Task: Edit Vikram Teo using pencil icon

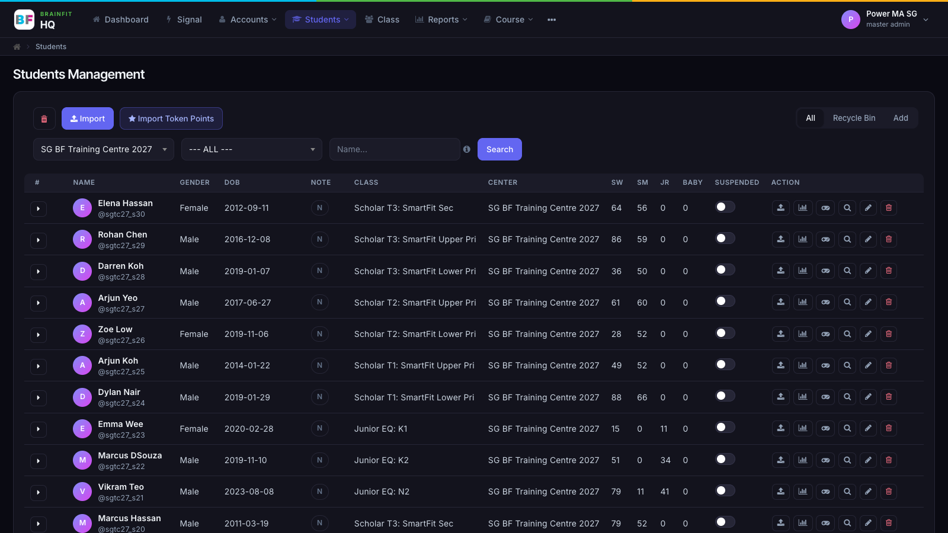Action: tap(868, 492)
